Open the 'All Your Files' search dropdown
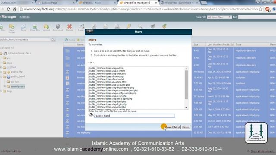Screen dimensions: 276x155 [219, 17]
